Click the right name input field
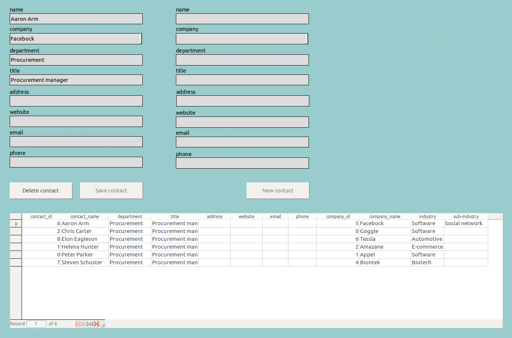 click(x=242, y=19)
